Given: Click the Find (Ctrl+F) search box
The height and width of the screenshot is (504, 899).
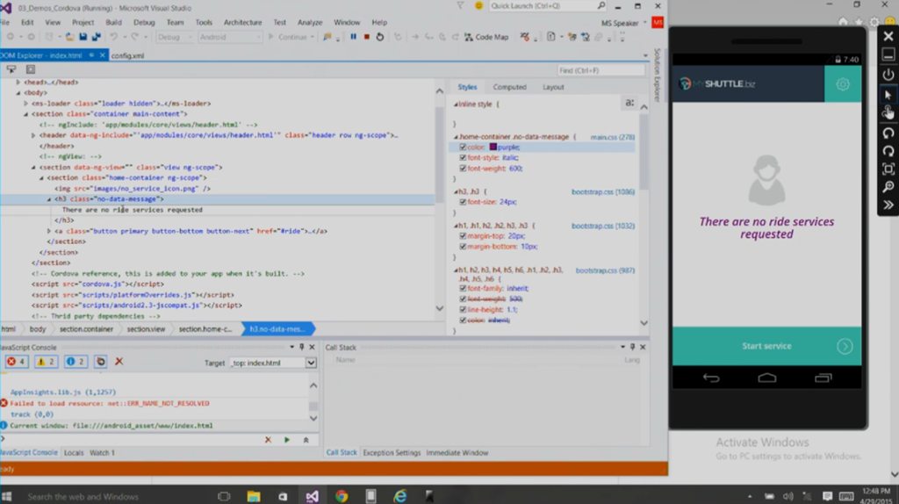Looking at the screenshot, I should point(601,70).
